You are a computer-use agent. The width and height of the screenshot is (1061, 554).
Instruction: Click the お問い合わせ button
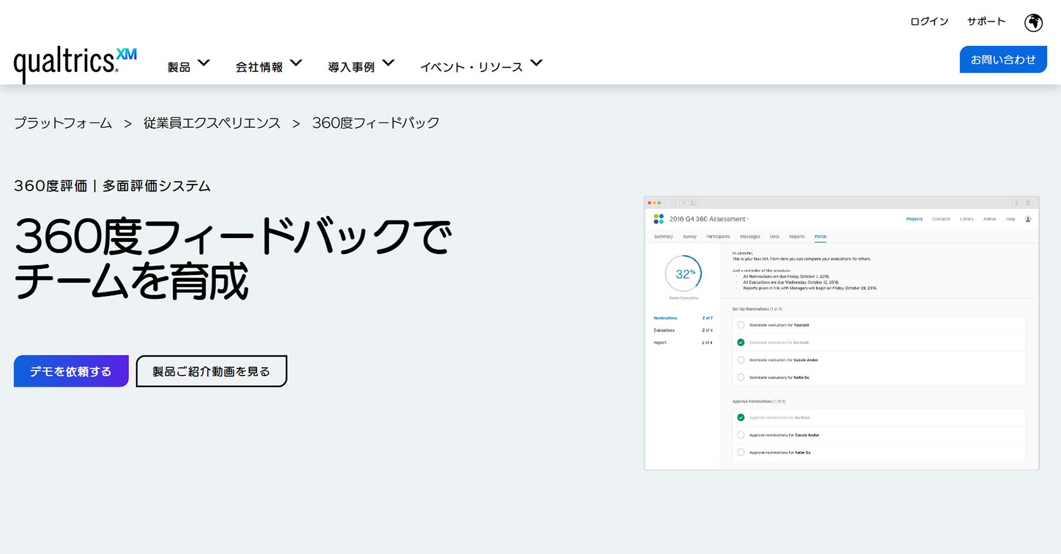(x=1003, y=60)
